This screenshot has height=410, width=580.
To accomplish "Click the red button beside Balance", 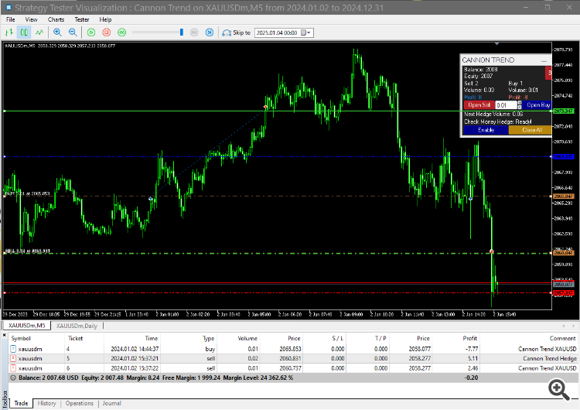I will pos(548,73).
